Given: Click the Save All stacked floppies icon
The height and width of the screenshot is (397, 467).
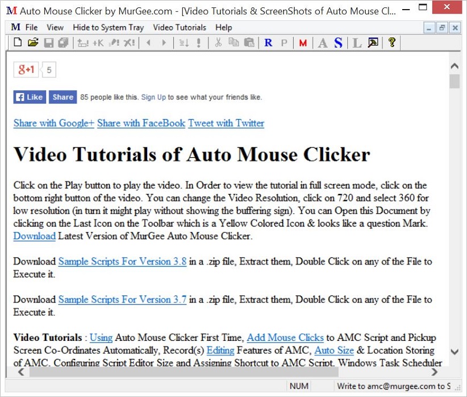Looking at the screenshot, I should pyautogui.click(x=63, y=43).
